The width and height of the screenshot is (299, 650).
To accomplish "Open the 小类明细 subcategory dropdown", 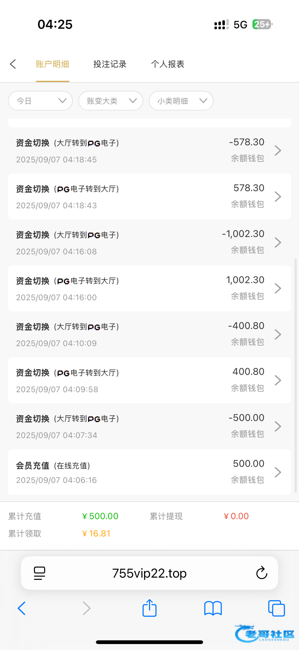I will pos(181,101).
